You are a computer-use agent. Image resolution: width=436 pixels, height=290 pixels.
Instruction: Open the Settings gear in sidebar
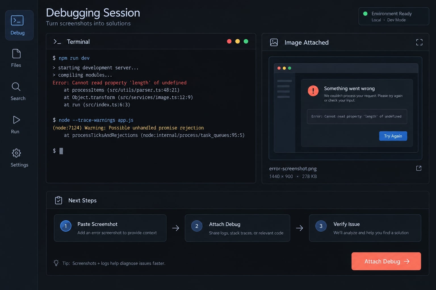(x=19, y=158)
